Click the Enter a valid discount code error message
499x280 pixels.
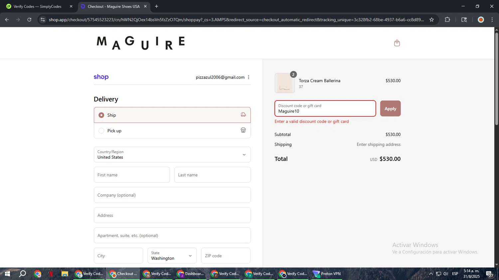pyautogui.click(x=312, y=121)
